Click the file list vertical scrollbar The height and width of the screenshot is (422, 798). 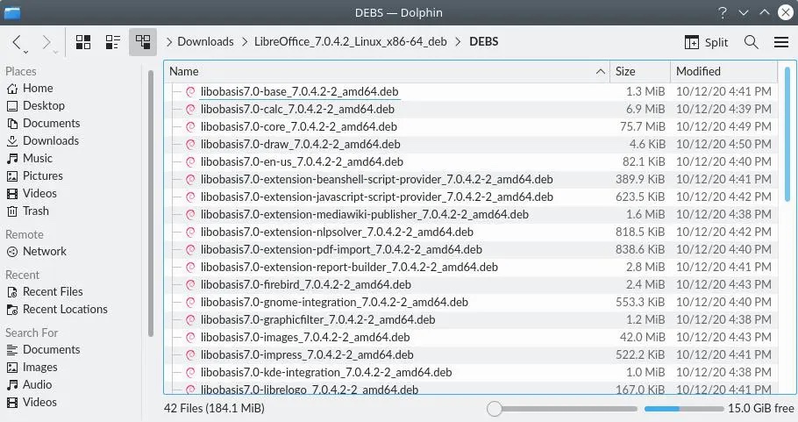[787, 134]
